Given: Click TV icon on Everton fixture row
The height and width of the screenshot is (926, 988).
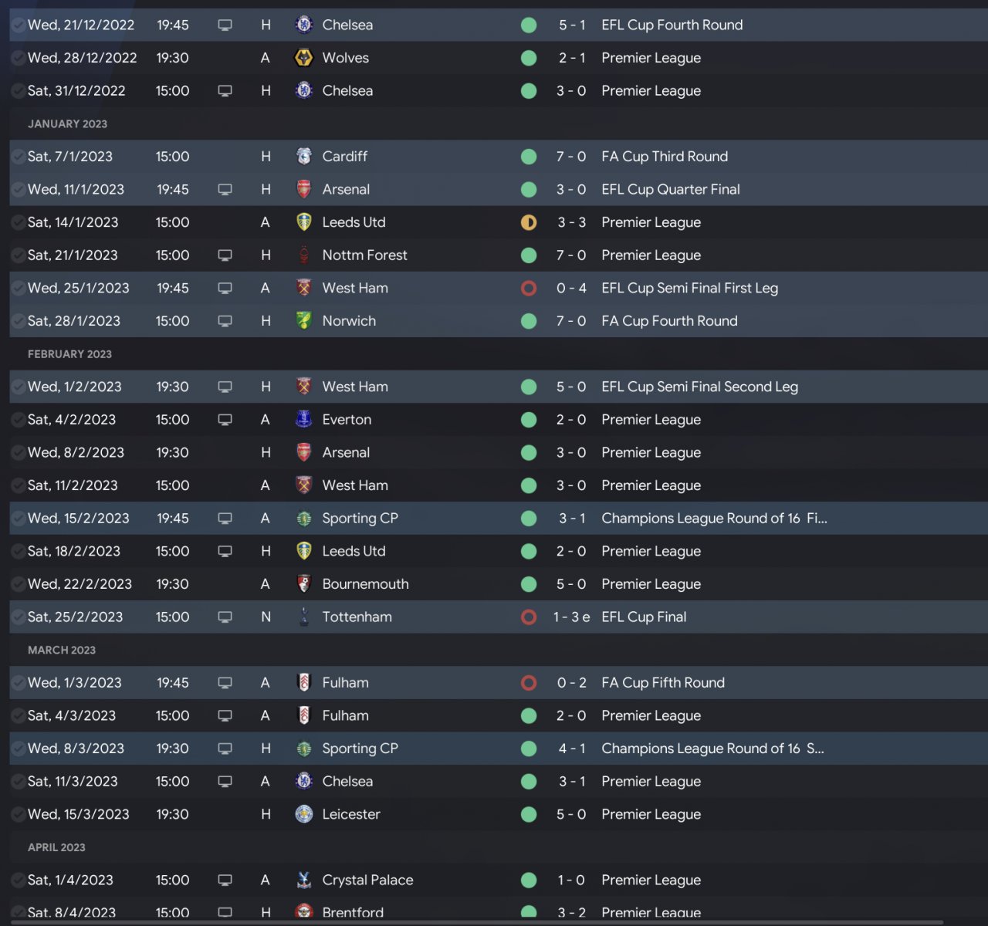Looking at the screenshot, I should coord(225,420).
